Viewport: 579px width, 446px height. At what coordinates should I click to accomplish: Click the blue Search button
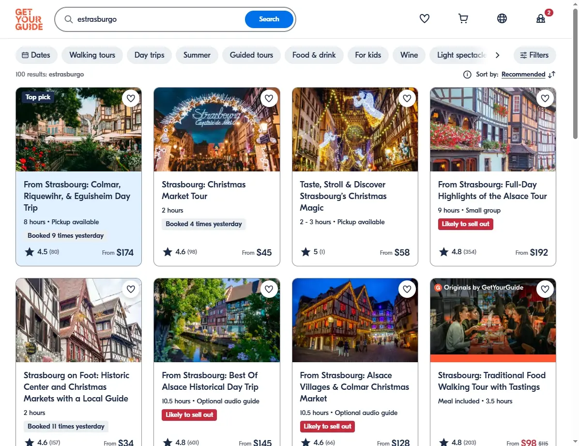(x=269, y=19)
